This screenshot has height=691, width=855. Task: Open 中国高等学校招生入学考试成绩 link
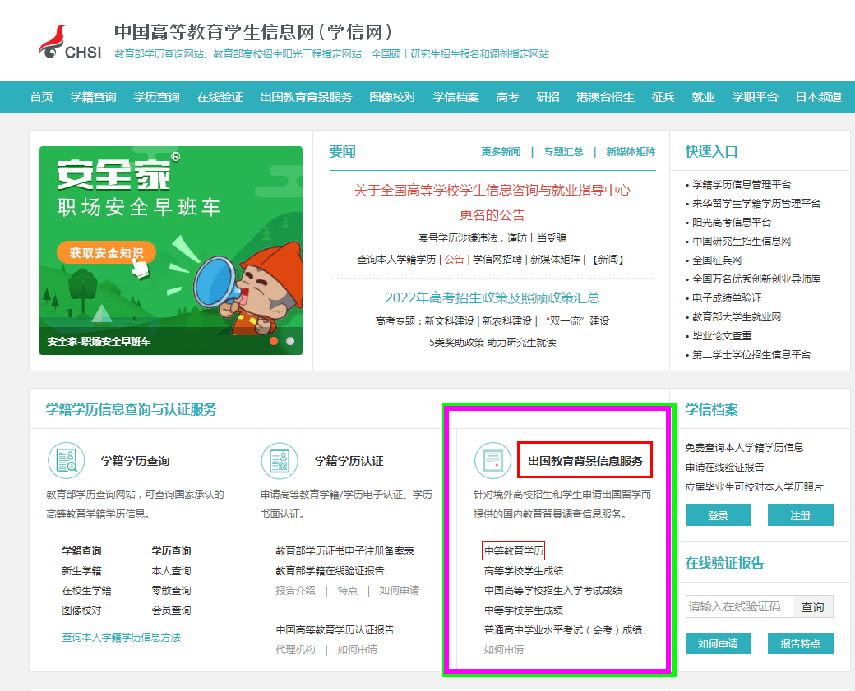pos(553,590)
